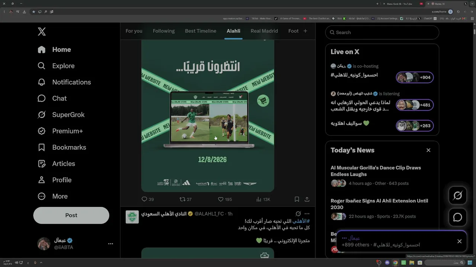Reply to the post with 39 replies

(x=148, y=200)
